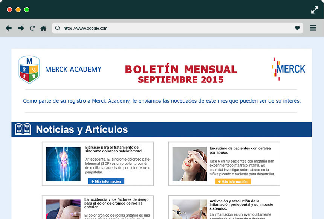Click the intro line 'Como parte de su registro'

click(162, 101)
